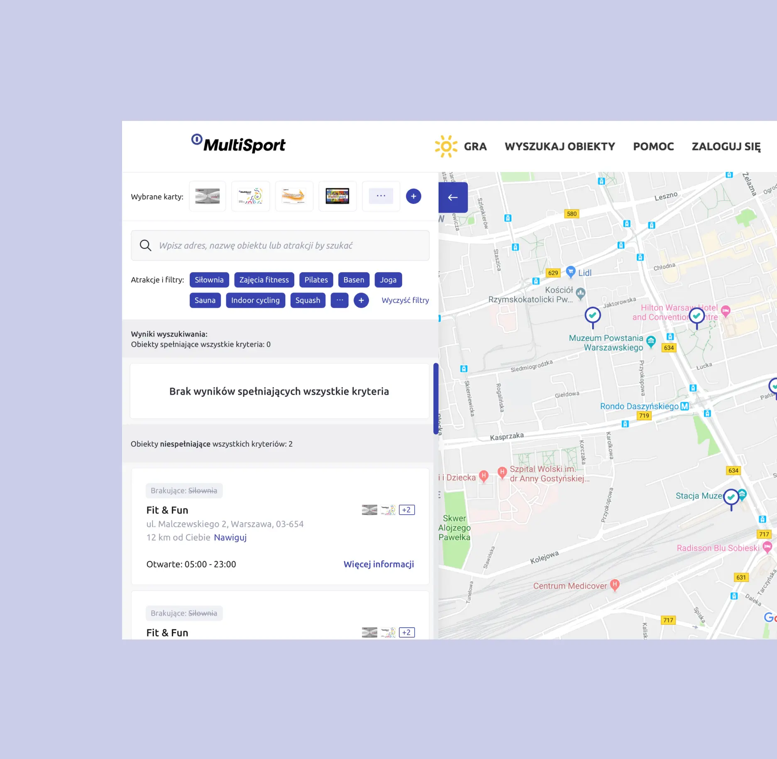Screen dimensions: 777x759
Task: Click the sun icon next to GRA
Action: [x=446, y=146]
